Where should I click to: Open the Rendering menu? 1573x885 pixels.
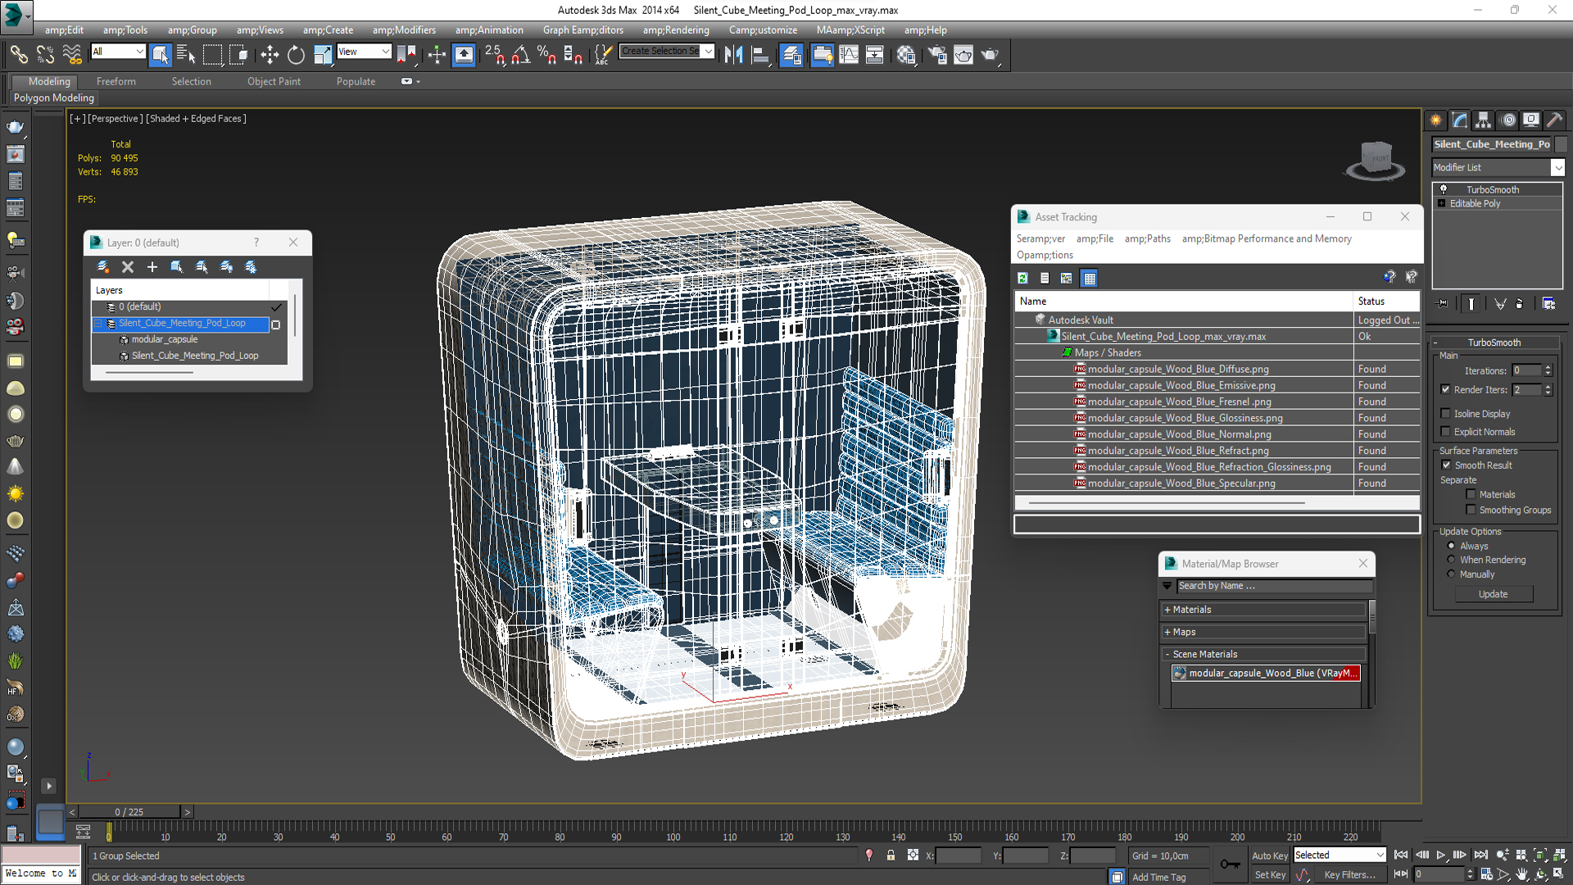click(675, 30)
